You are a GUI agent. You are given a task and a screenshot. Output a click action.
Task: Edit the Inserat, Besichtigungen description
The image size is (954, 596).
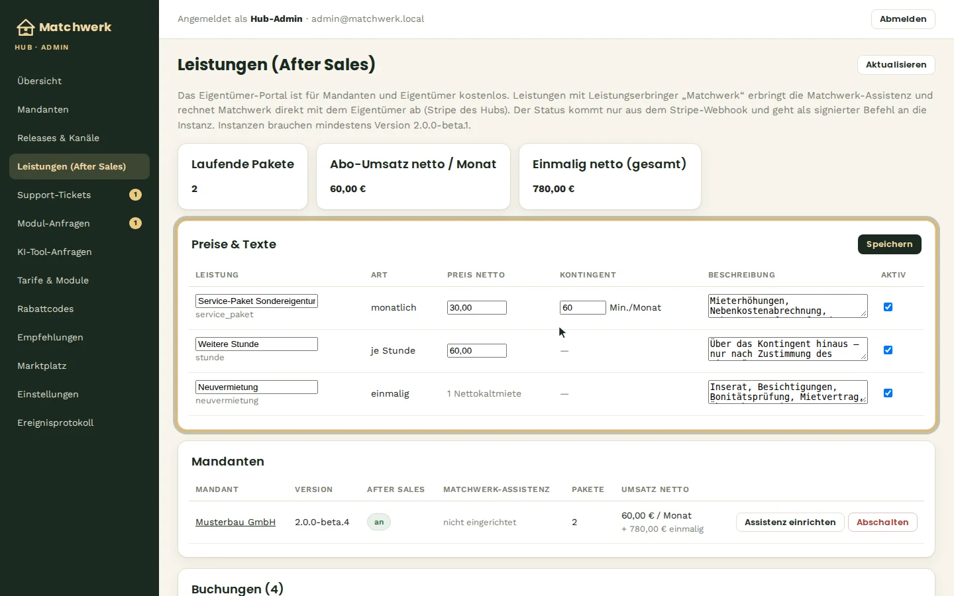click(x=788, y=392)
